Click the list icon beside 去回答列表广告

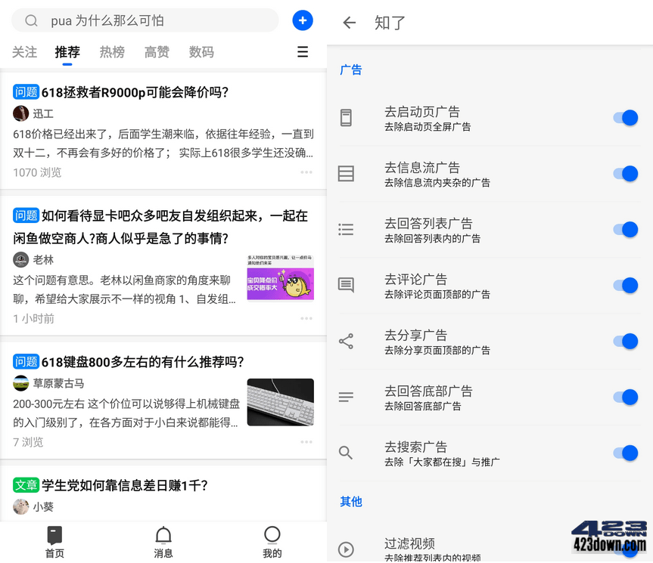tap(346, 229)
